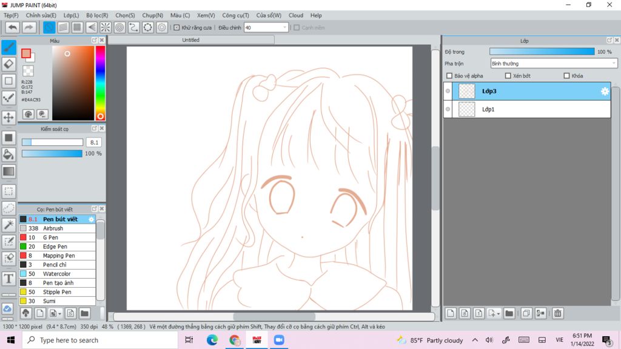Add a new layer folder

[x=509, y=313]
